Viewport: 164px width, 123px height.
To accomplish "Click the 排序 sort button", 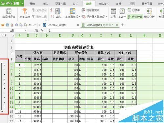I will pyautogui.click(x=58, y=17).
